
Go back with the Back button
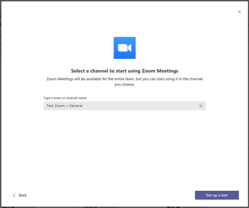(x=20, y=195)
